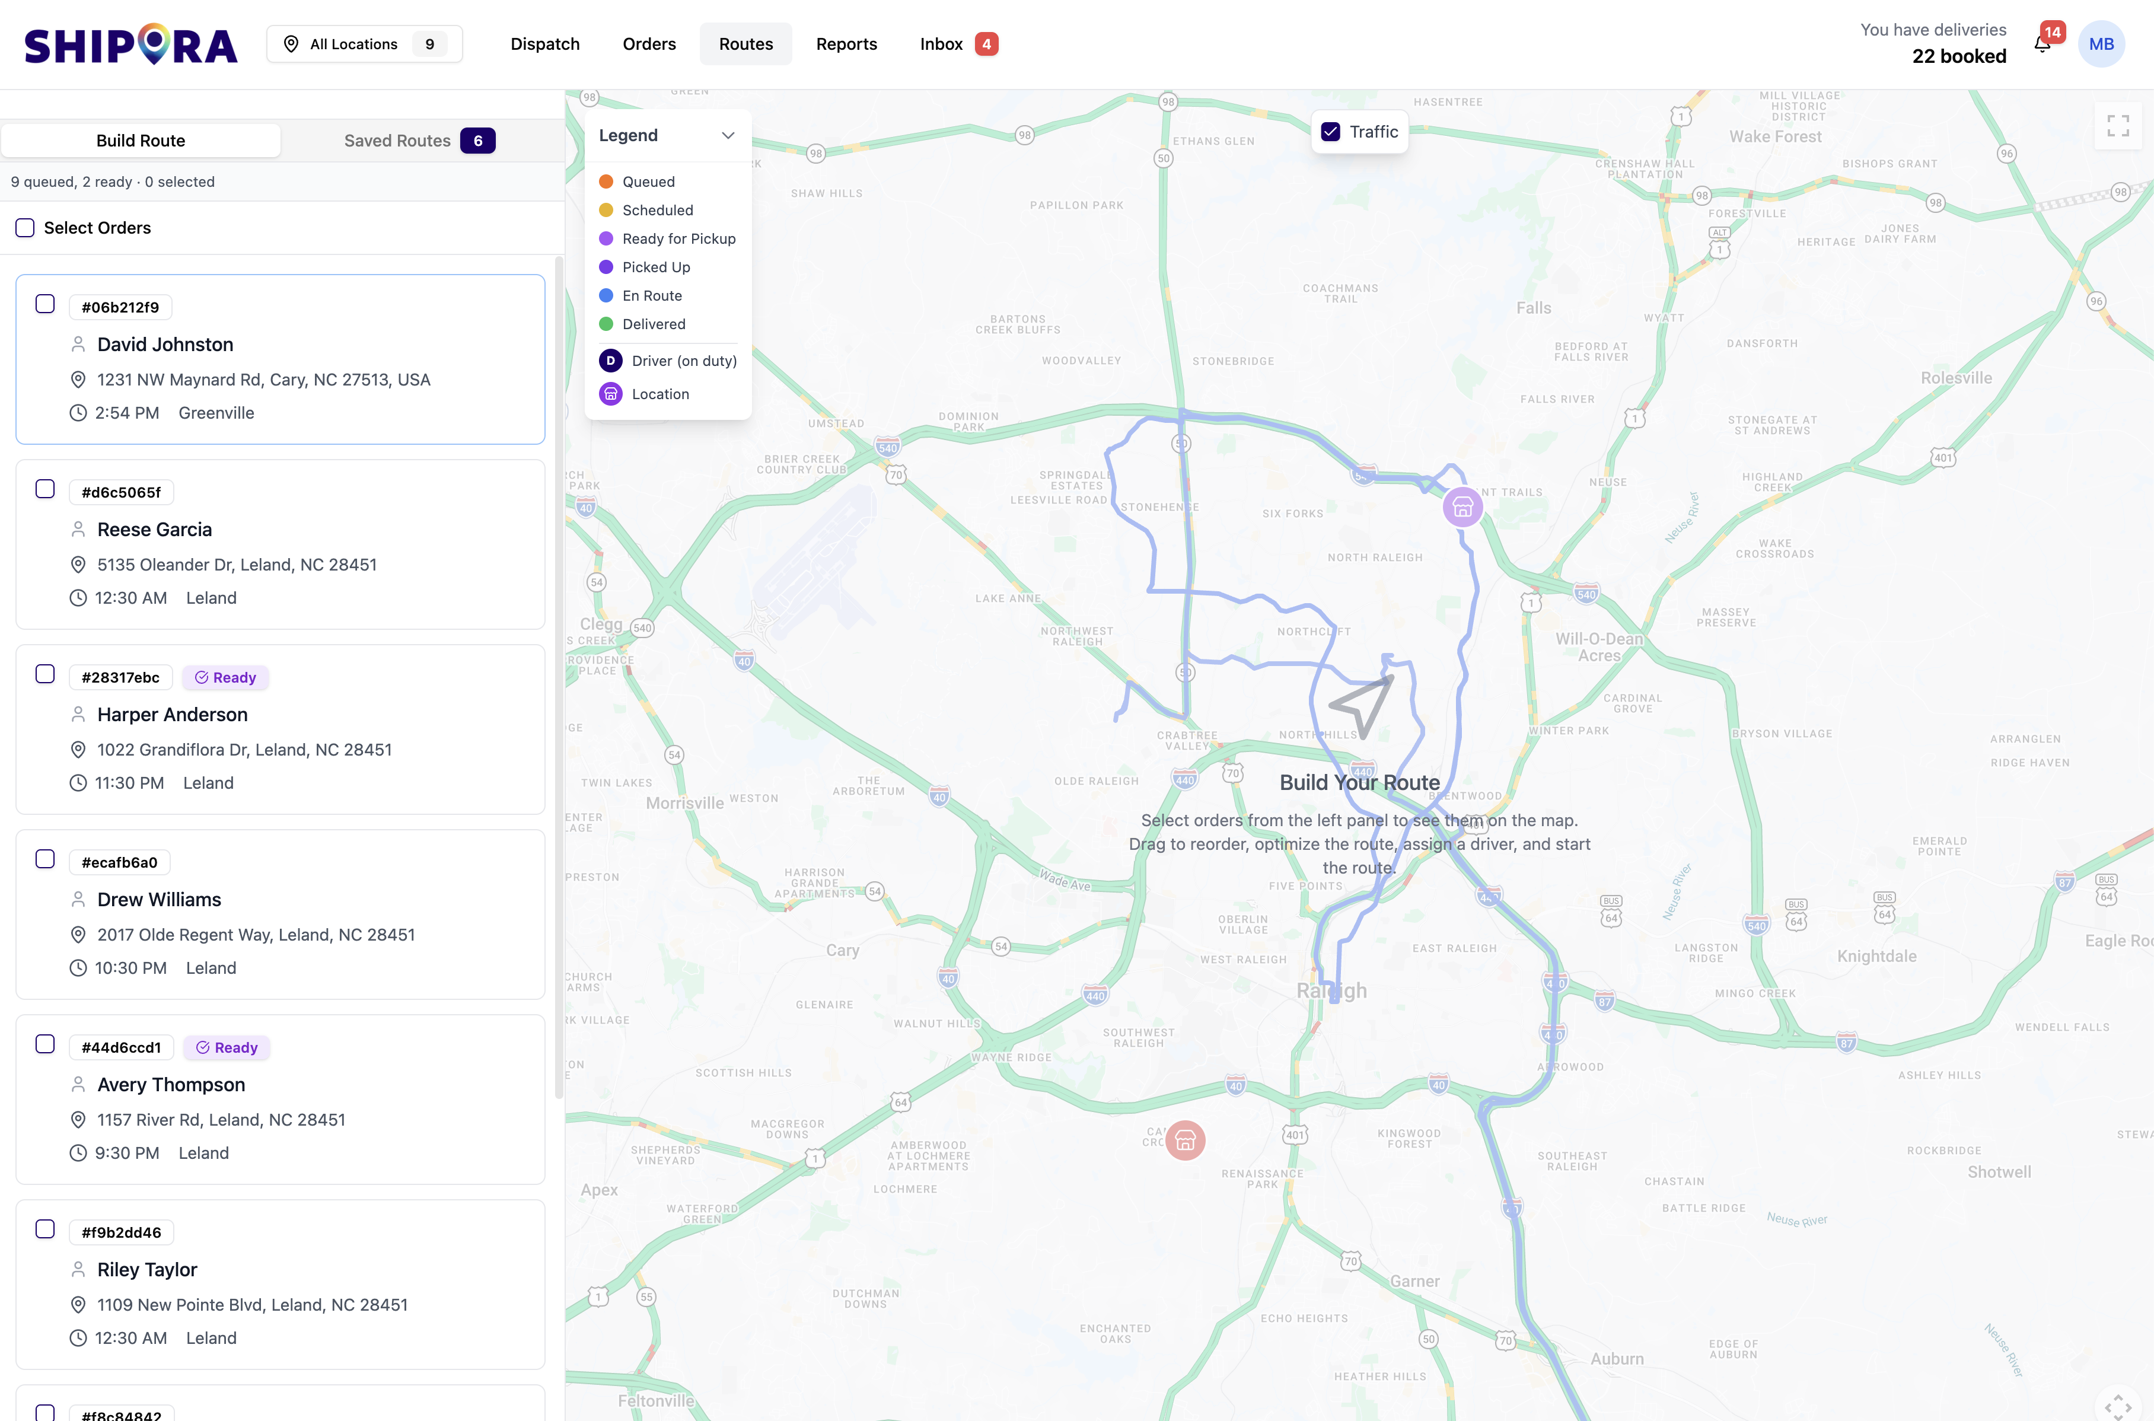This screenshot has height=1421, width=2154.
Task: Select order #28317ebc checkbox
Action: pos(45,673)
